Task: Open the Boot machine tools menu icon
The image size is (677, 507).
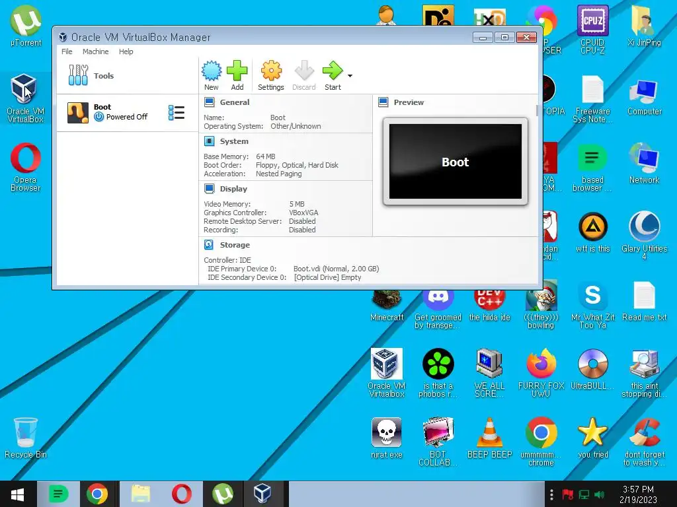Action: [x=176, y=112]
